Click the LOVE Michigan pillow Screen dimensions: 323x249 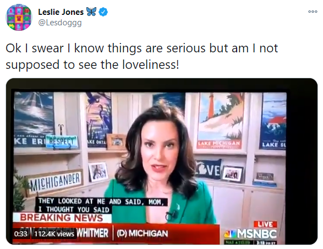point(209,169)
